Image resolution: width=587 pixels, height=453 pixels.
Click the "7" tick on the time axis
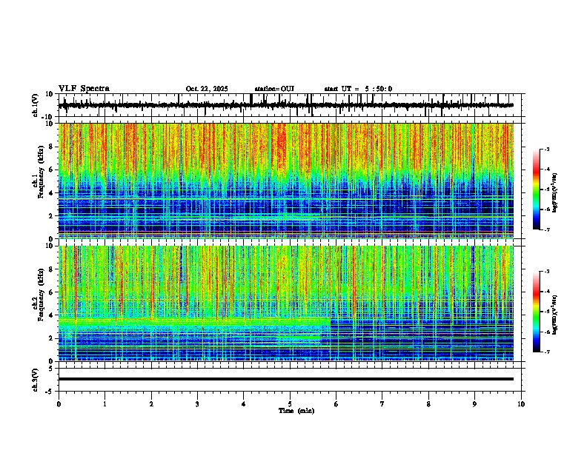click(382, 404)
